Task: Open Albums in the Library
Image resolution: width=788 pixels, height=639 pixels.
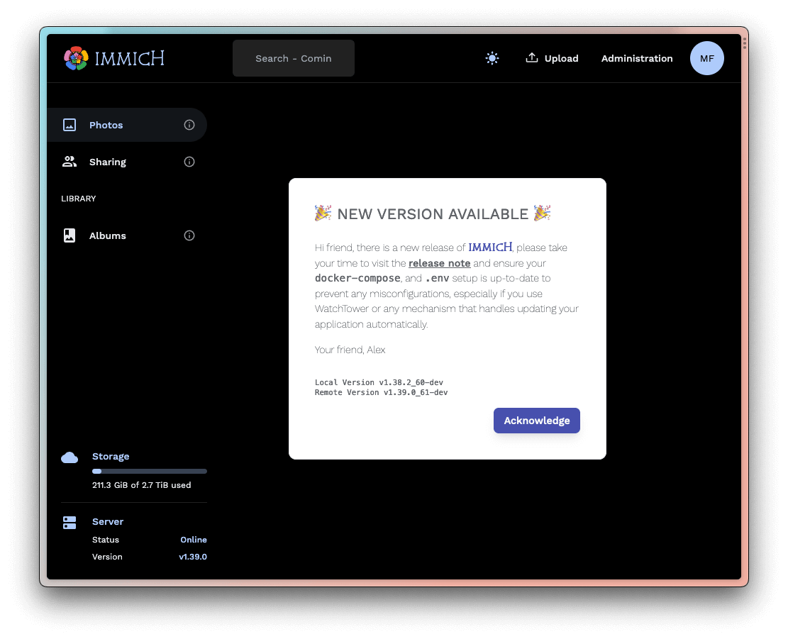Action: click(108, 235)
